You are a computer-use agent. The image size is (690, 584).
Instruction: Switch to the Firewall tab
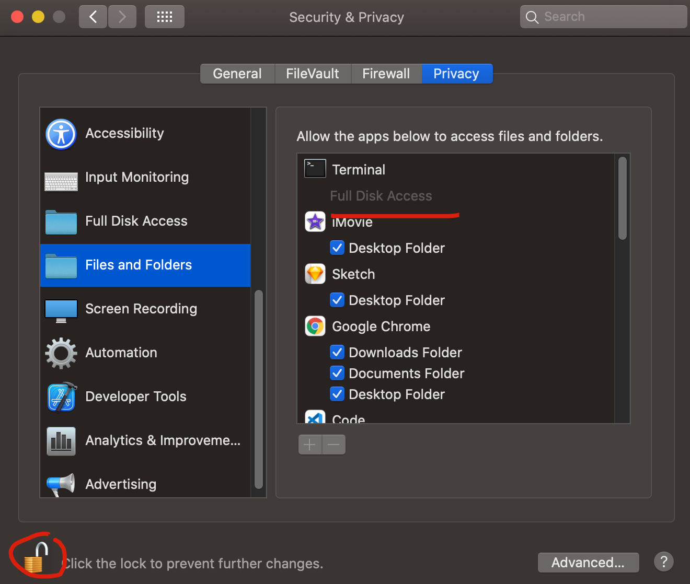click(x=386, y=74)
